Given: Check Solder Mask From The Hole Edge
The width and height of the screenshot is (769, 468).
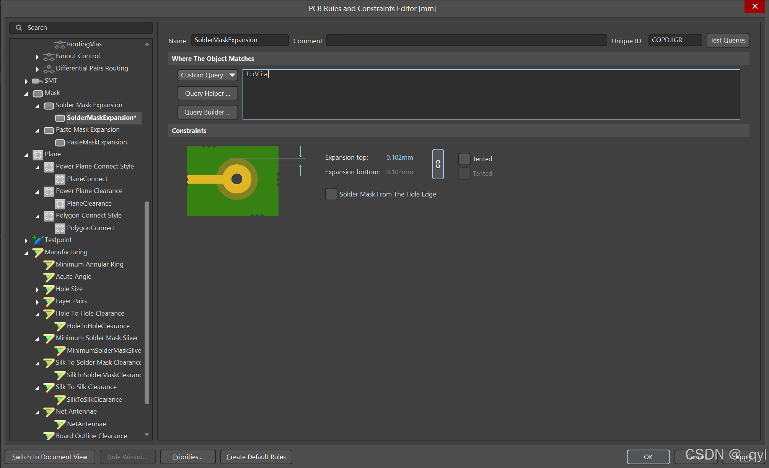Looking at the screenshot, I should [331, 194].
